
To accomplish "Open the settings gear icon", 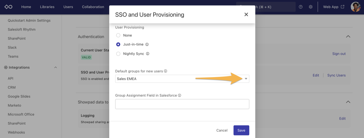I will 311,7.
